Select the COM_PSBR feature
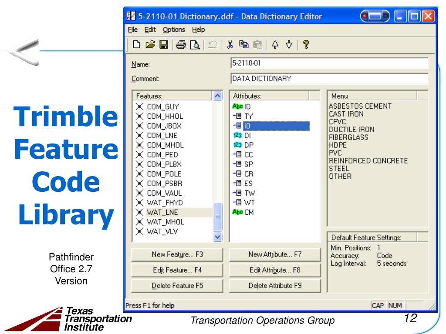 [164, 184]
